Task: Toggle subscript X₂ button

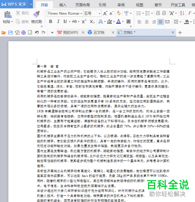Action: click(92, 22)
